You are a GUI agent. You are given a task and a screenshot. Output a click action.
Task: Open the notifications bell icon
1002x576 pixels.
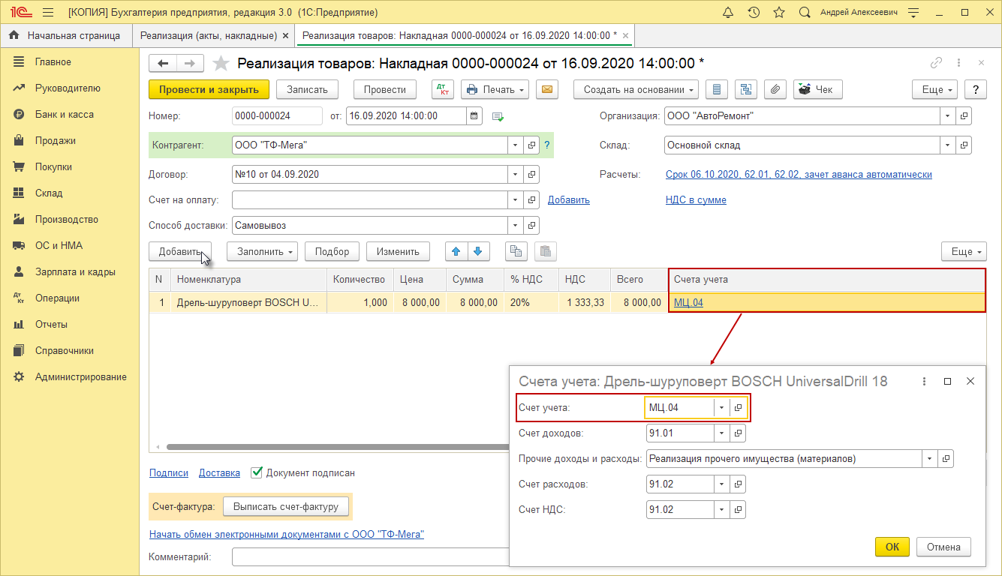tap(727, 13)
